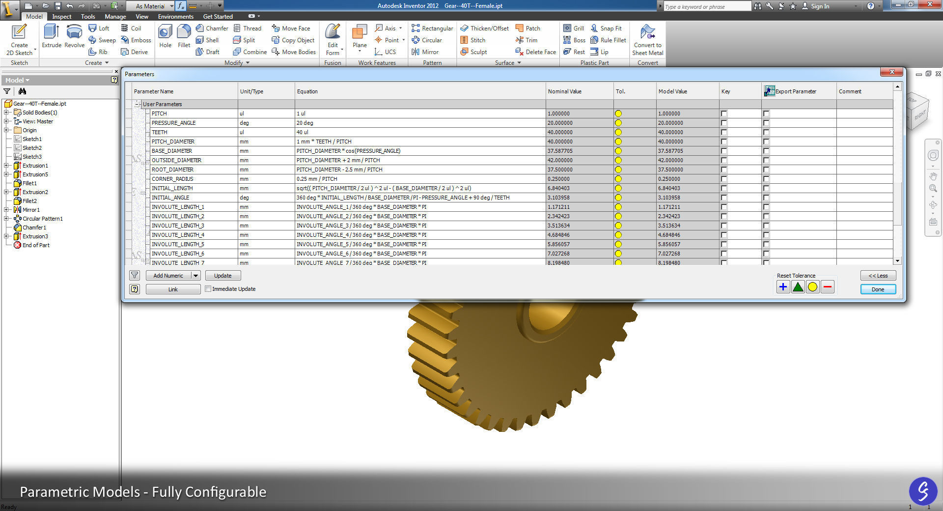
Task: Open the Modify panel dropdown
Action: click(237, 63)
